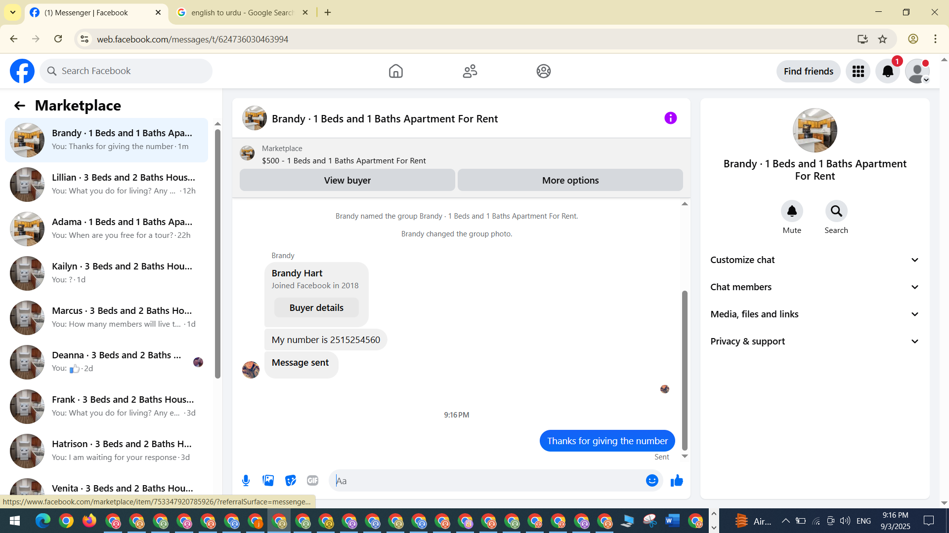
Task: Click the install app icon in address bar
Action: tap(863, 39)
